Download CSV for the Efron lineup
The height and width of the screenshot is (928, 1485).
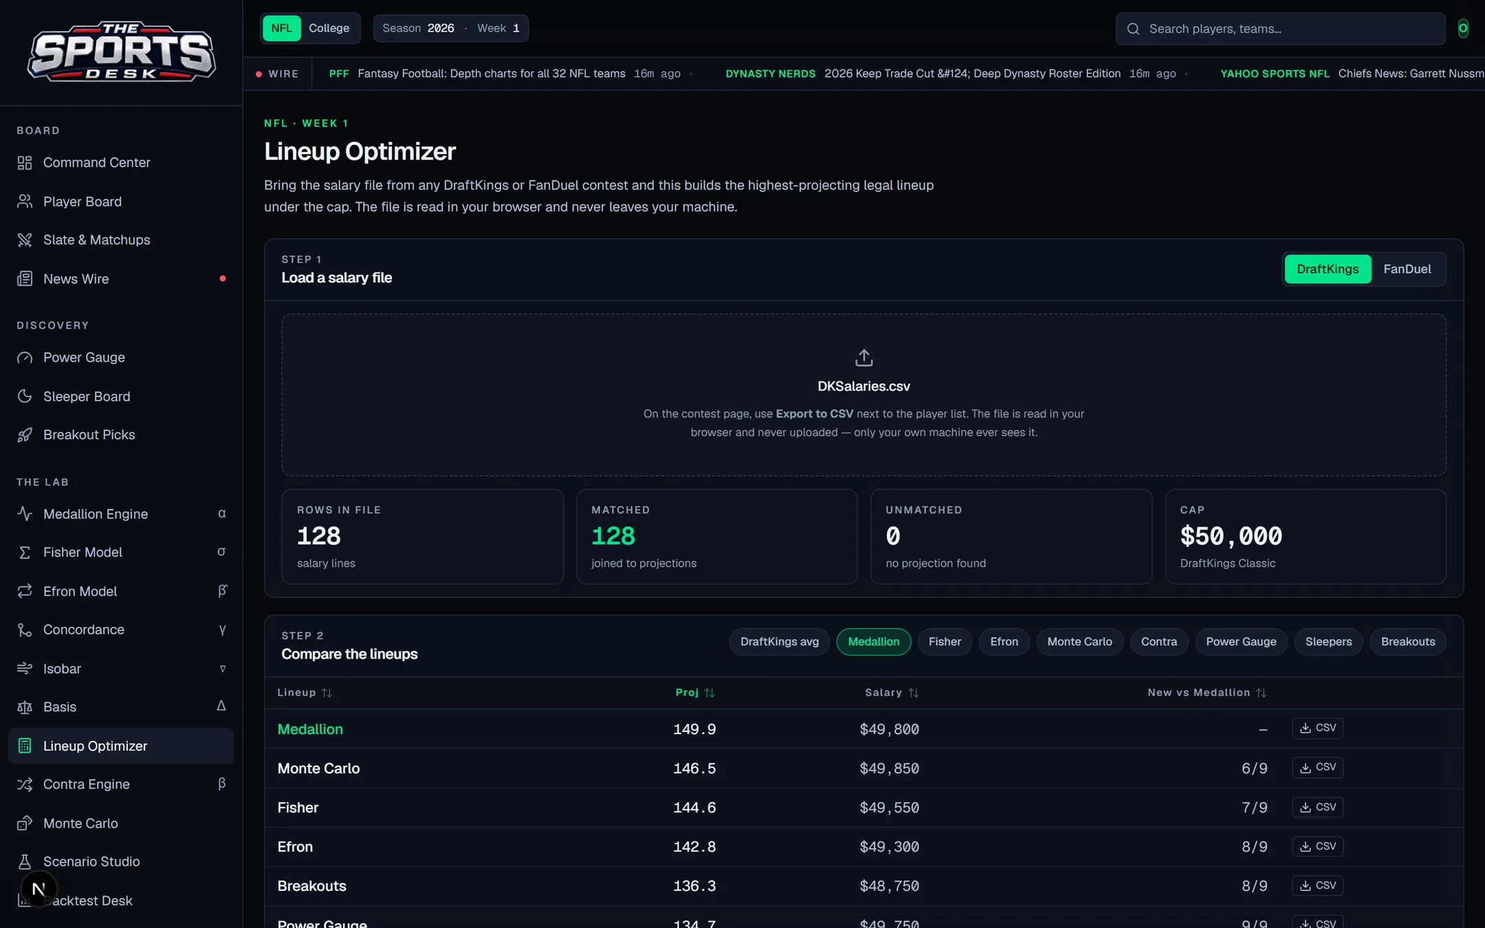pos(1317,846)
